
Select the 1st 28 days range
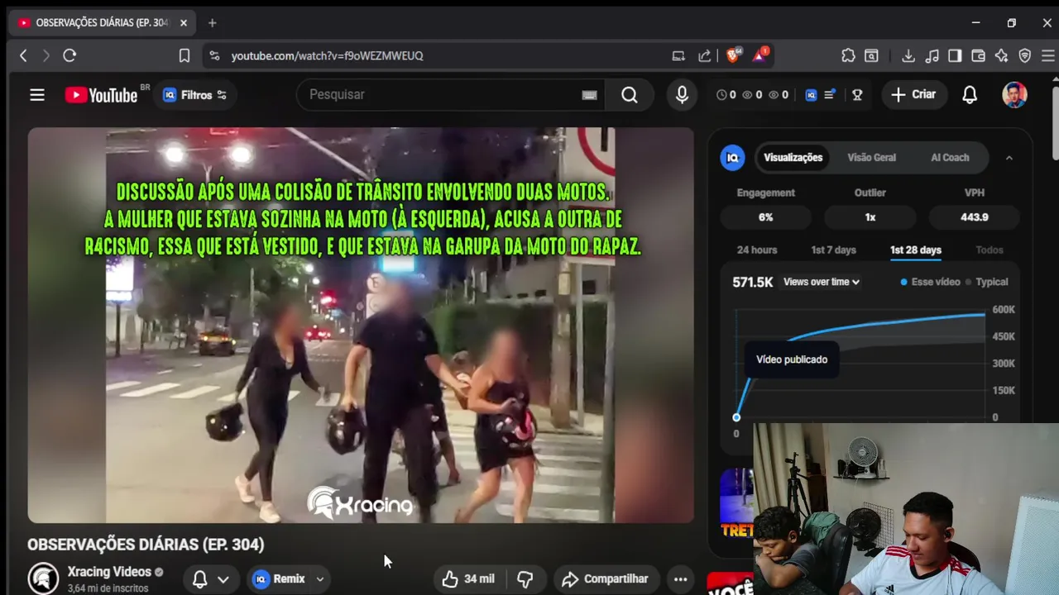(915, 250)
